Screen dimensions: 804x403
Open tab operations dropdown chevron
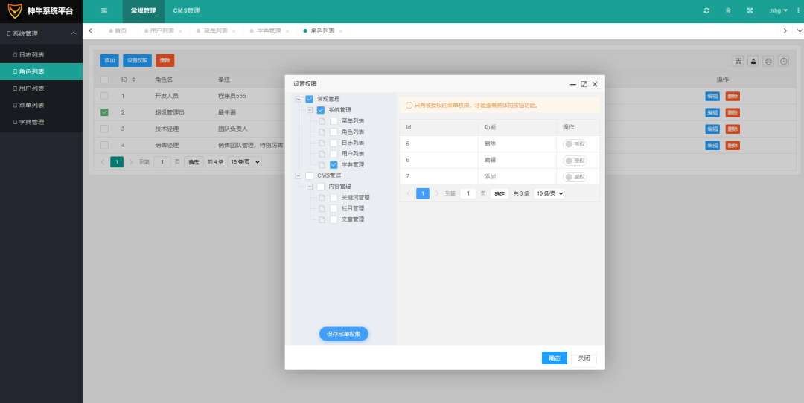(x=798, y=30)
